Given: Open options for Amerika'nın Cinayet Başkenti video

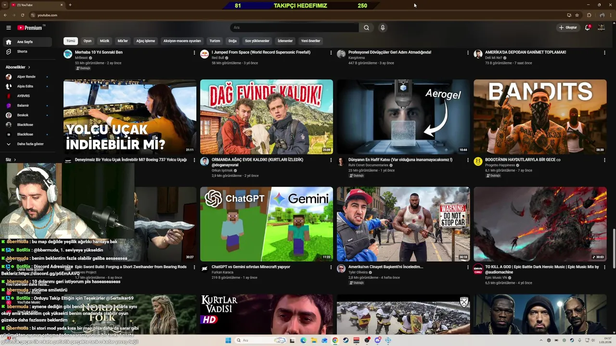Looking at the screenshot, I should pos(468,268).
